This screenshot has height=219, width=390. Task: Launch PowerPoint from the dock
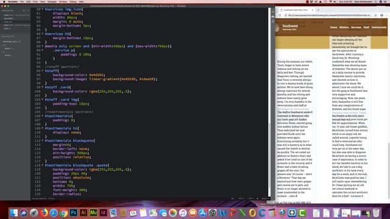click(x=232, y=213)
